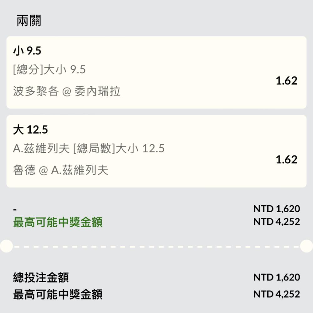Open the 波多黎各 @ 委內瑞拉 match
The height and width of the screenshot is (313, 313).
(67, 91)
